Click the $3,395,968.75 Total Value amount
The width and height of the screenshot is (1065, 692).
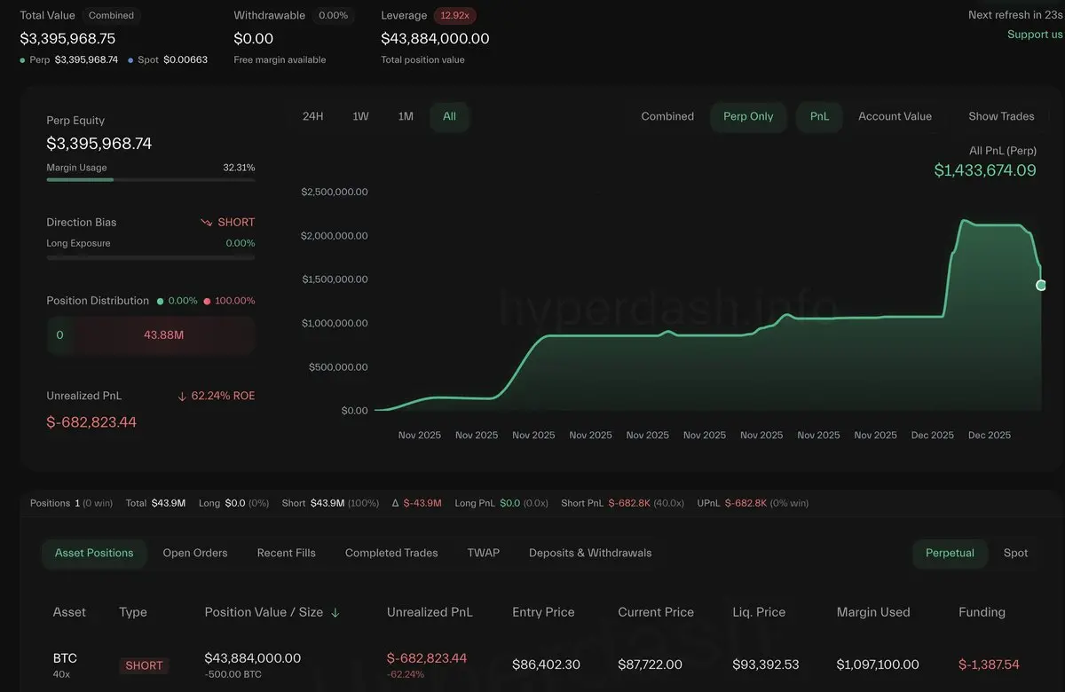click(67, 39)
